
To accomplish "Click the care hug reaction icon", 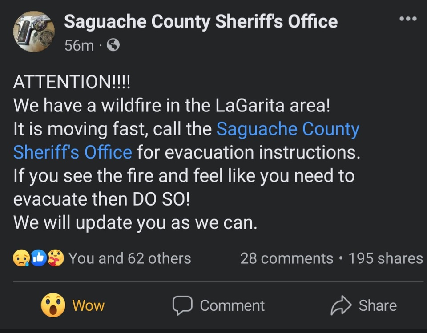I will (x=56, y=258).
